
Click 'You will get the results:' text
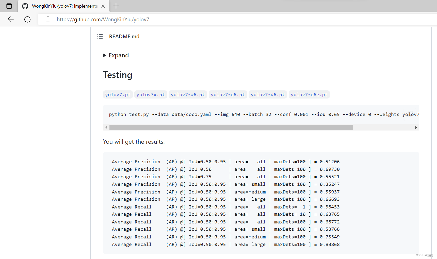[134, 142]
